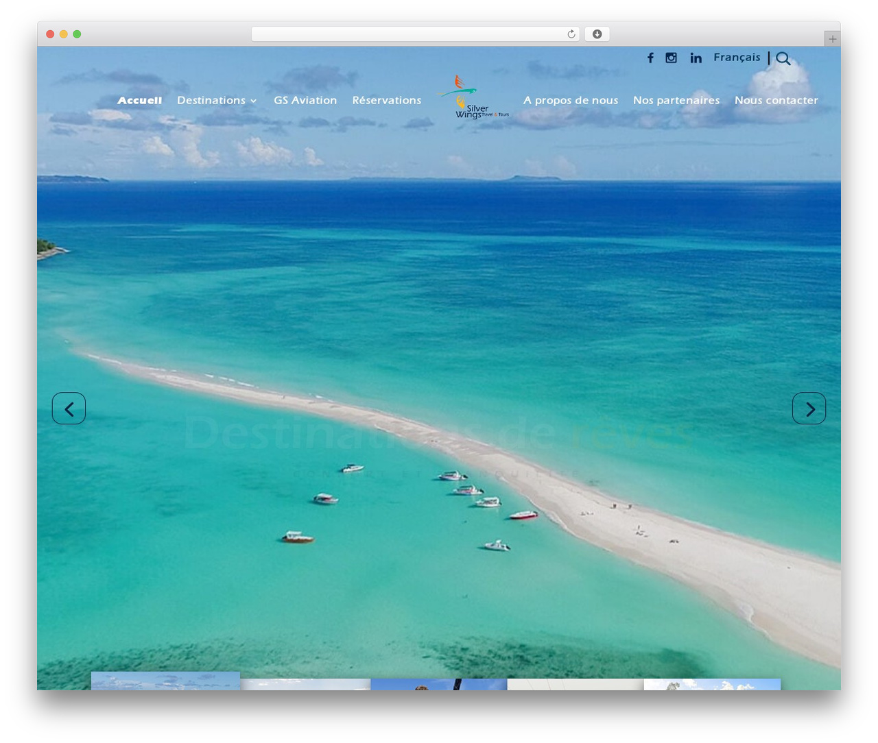
Task: Go to the Accueil page
Action: (x=140, y=100)
